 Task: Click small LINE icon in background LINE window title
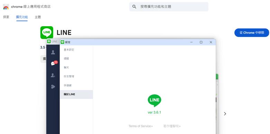click(49, 41)
